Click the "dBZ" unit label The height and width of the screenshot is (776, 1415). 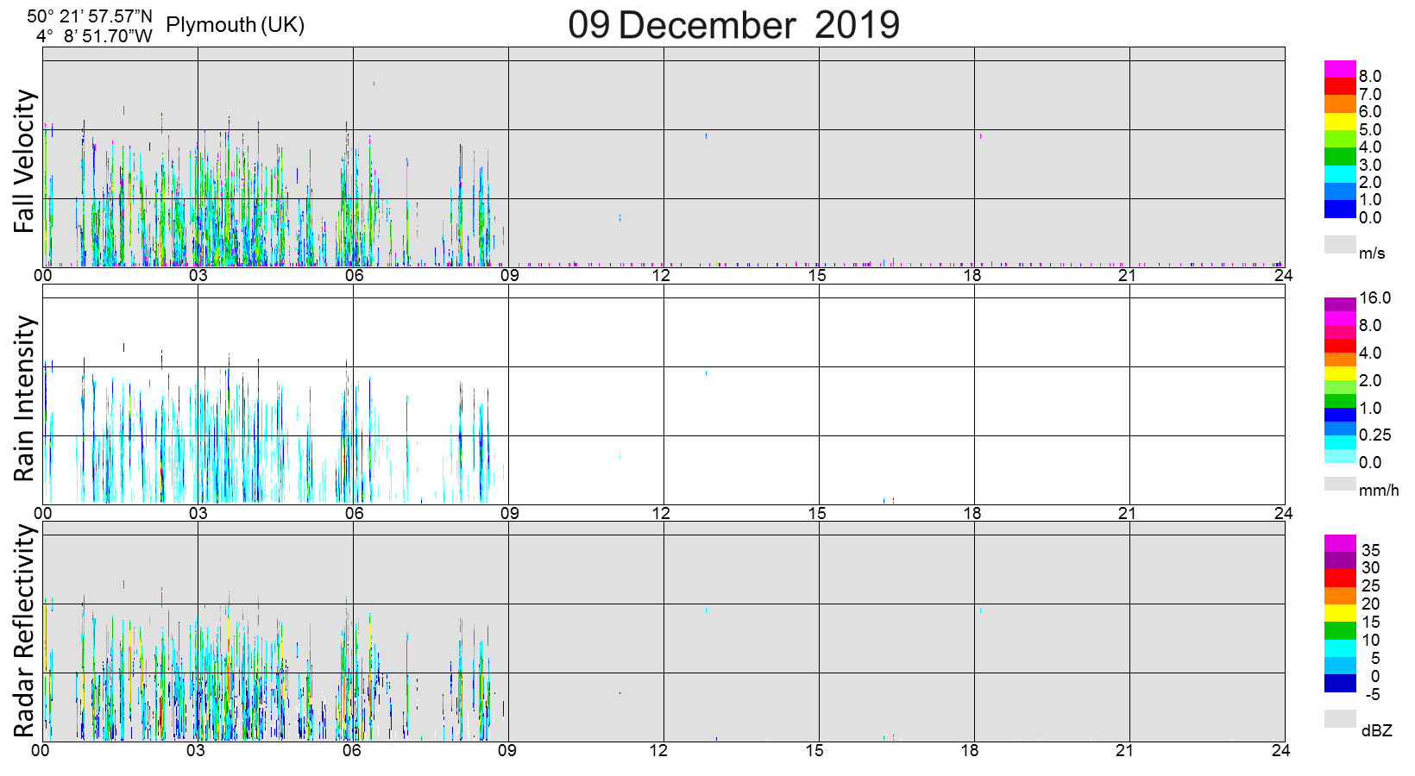pos(1377,730)
